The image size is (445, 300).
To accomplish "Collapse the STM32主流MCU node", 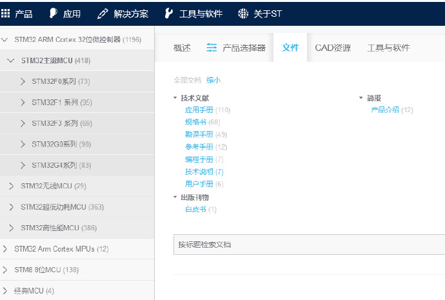I will [10, 61].
